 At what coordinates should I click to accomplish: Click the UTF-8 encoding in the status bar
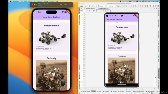point(139,93)
